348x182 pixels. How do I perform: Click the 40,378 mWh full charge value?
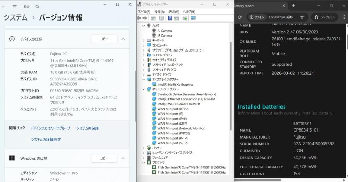(x=306, y=167)
